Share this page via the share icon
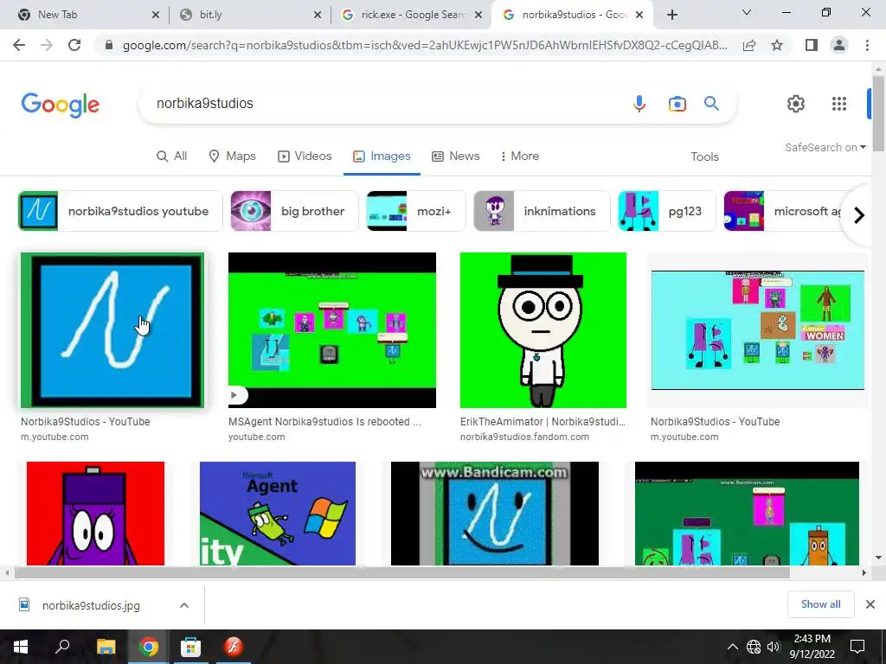The image size is (886, 664). point(749,45)
